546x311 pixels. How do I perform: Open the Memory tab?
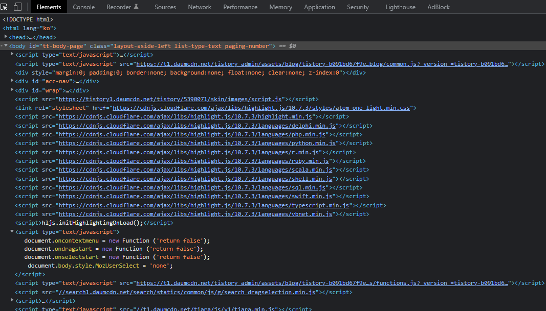[280, 7]
